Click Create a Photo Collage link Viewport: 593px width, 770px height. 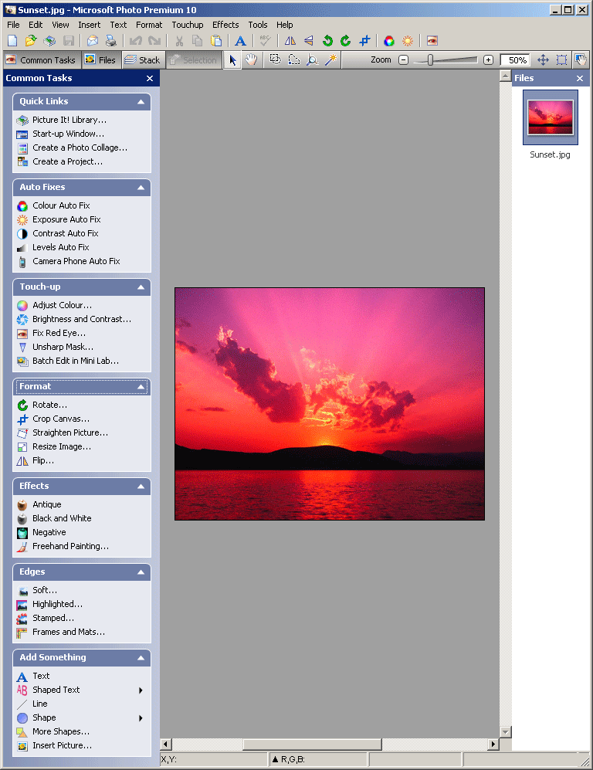(80, 148)
